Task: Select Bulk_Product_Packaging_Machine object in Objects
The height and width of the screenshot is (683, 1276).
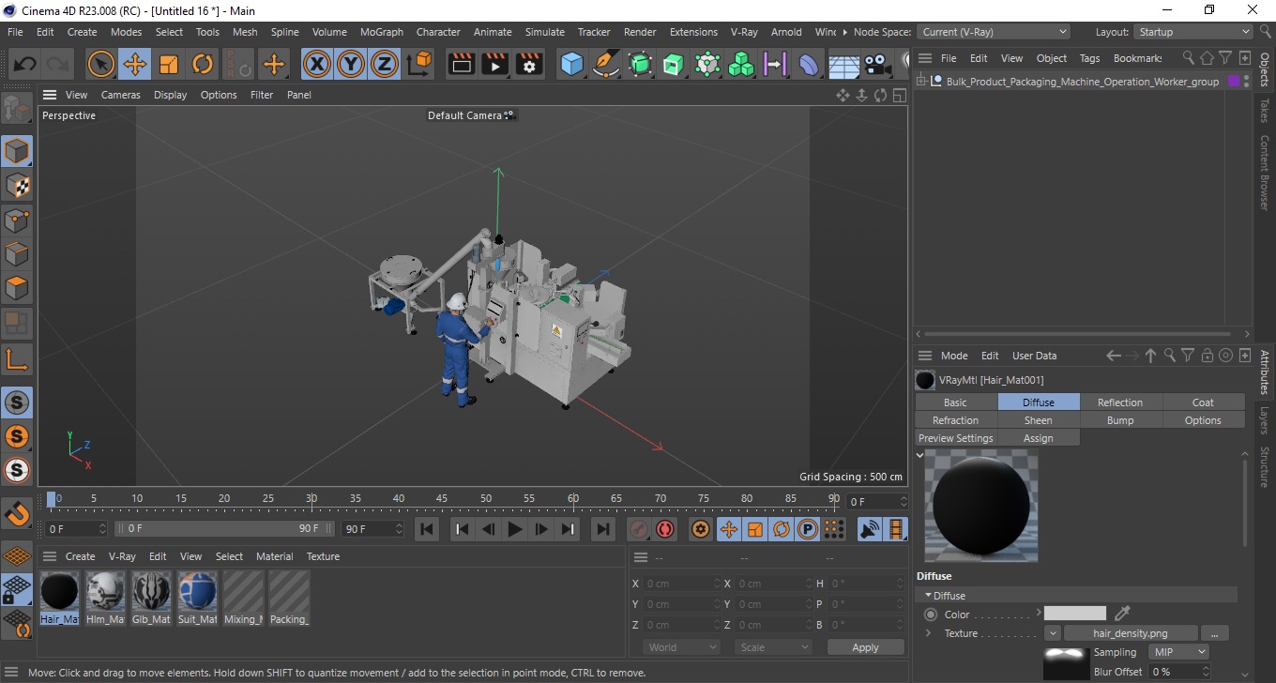Action: pos(1083,82)
